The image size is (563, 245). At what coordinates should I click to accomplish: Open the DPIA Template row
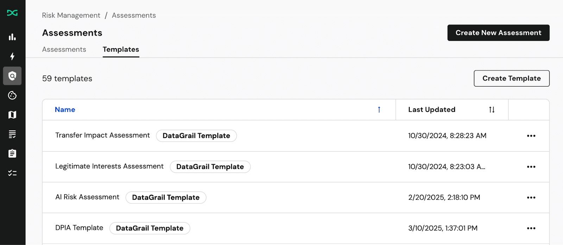[x=79, y=228]
